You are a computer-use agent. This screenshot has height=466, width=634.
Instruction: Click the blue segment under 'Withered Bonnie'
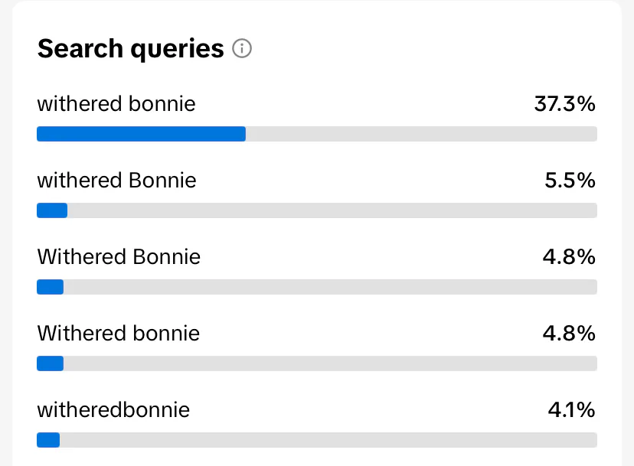pyautogui.click(x=50, y=287)
